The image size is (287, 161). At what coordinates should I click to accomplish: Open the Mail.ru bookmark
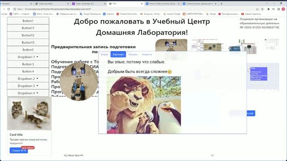click(x=43, y=14)
